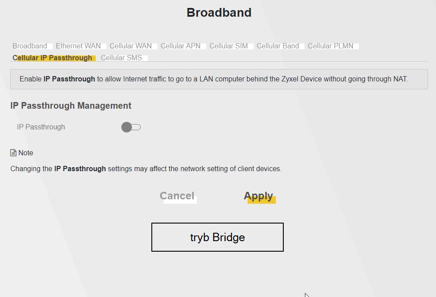Open the Cellular SMS tab

point(121,58)
